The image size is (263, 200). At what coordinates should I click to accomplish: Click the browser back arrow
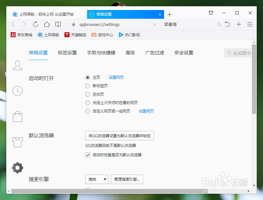(x=13, y=24)
